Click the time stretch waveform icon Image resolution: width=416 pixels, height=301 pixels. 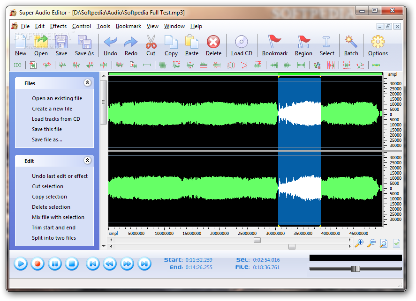click(346, 65)
